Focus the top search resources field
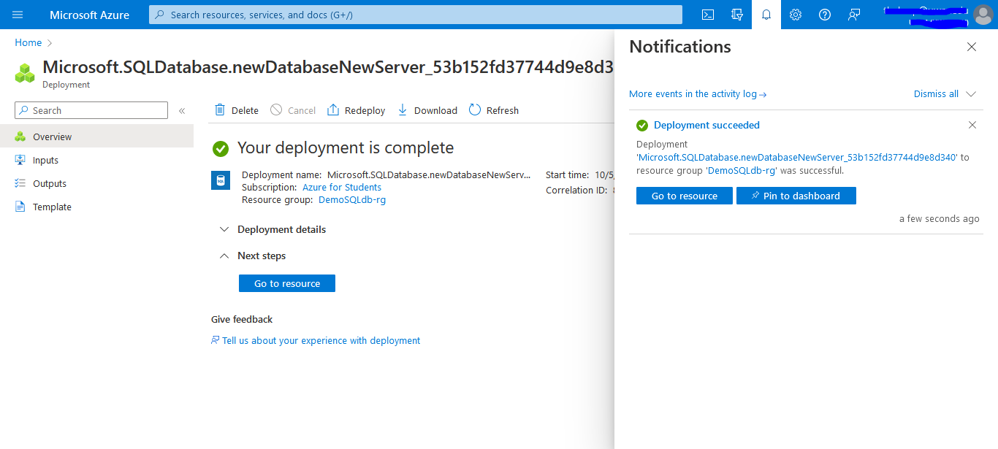The image size is (998, 449). pos(416,15)
